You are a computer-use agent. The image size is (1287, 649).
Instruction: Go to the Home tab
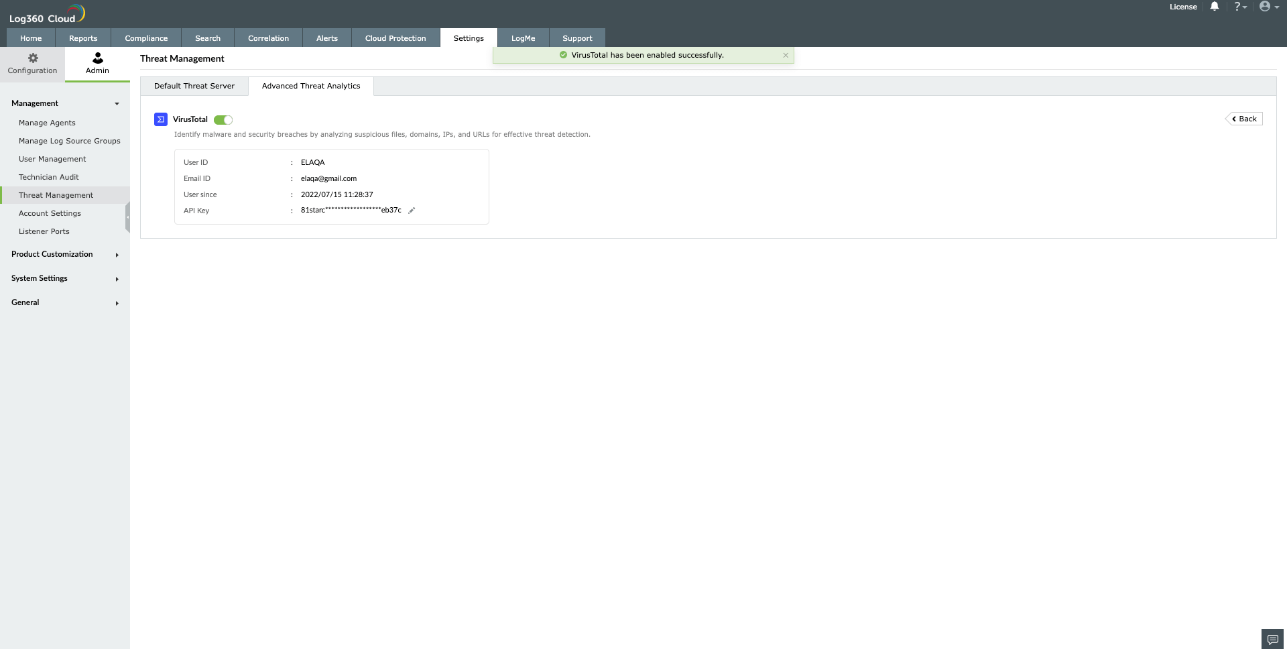click(31, 38)
